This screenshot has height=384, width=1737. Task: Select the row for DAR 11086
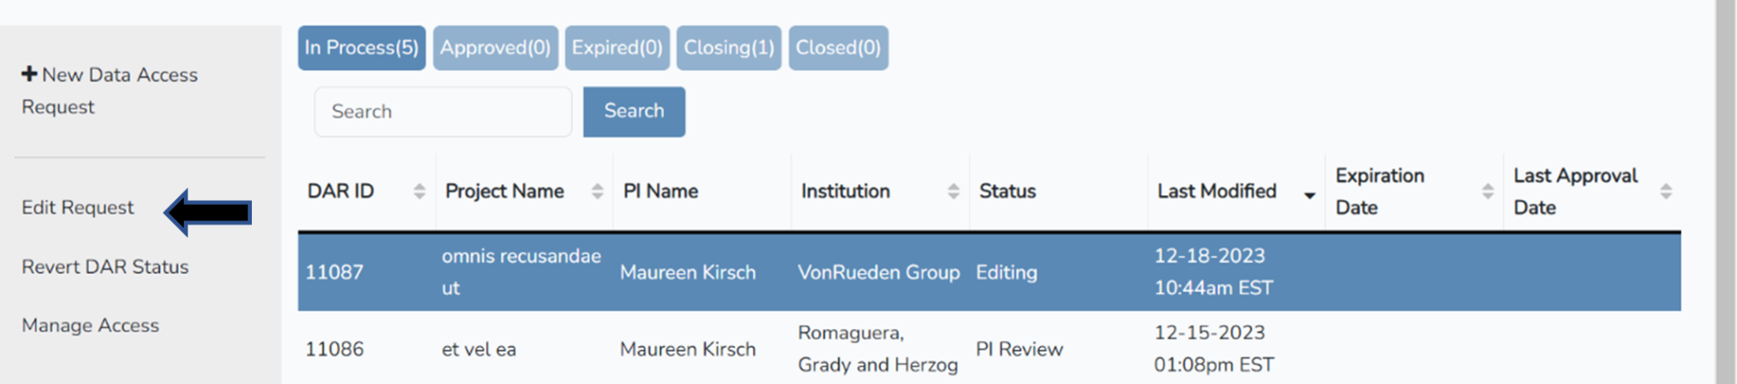333,349
